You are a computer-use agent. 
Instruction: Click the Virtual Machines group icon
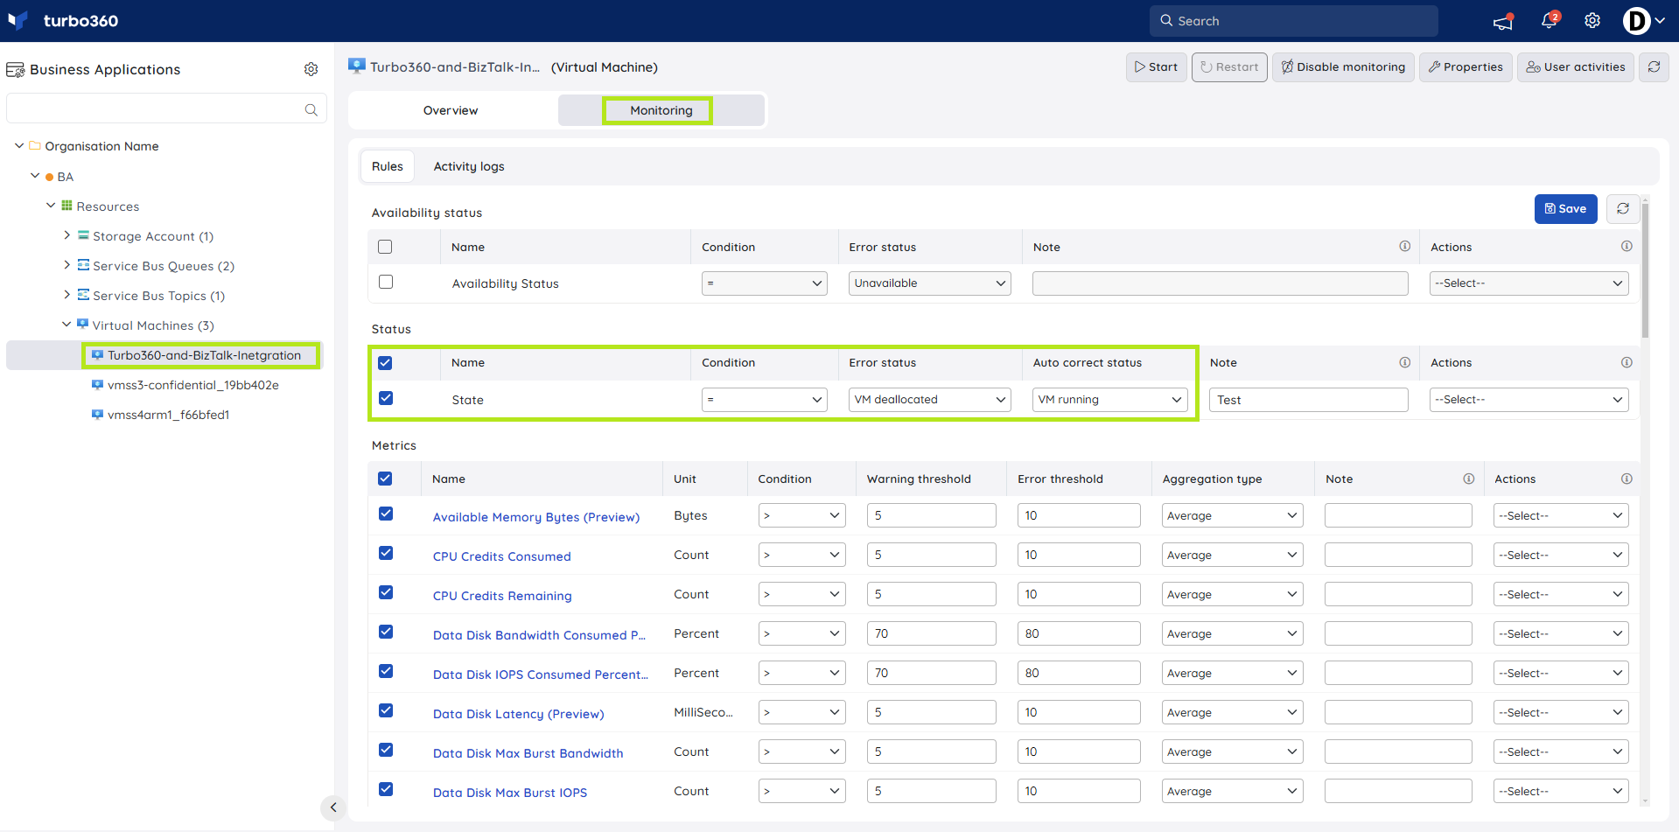82,325
